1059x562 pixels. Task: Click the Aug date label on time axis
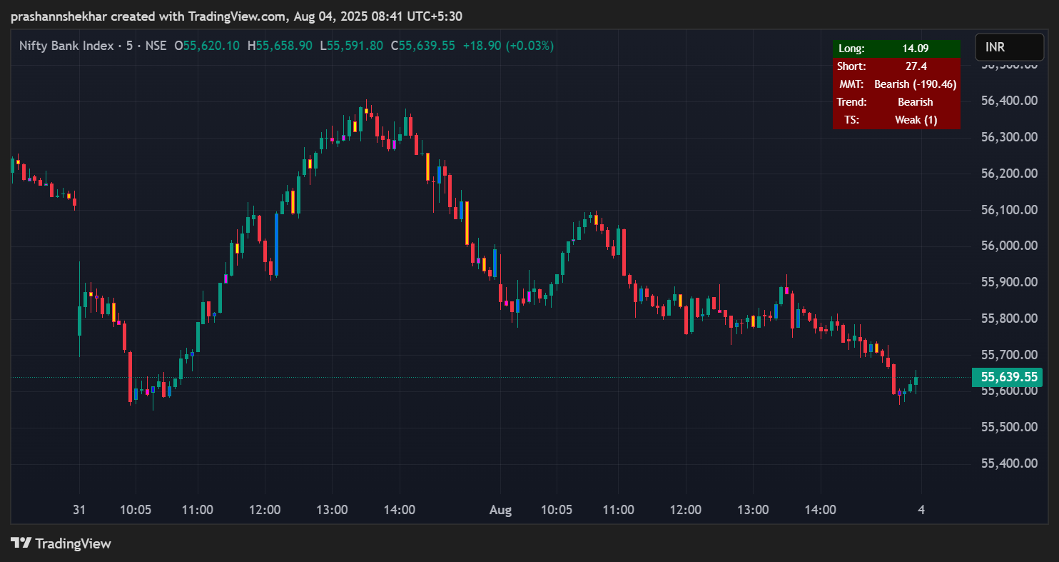click(500, 510)
